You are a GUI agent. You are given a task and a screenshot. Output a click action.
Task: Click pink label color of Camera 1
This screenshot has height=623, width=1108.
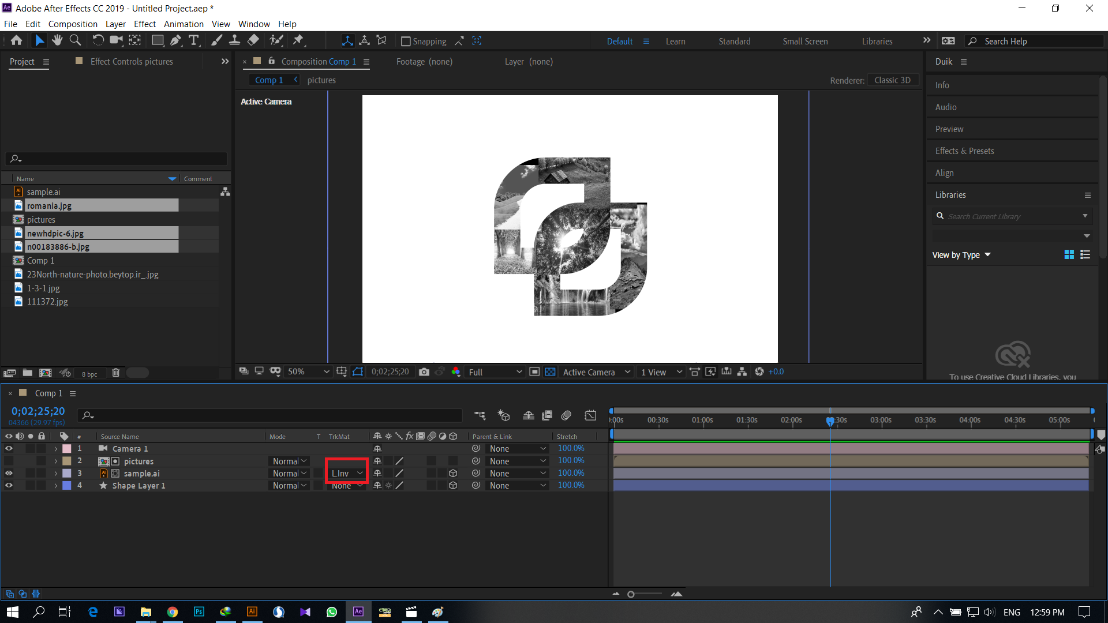(67, 449)
